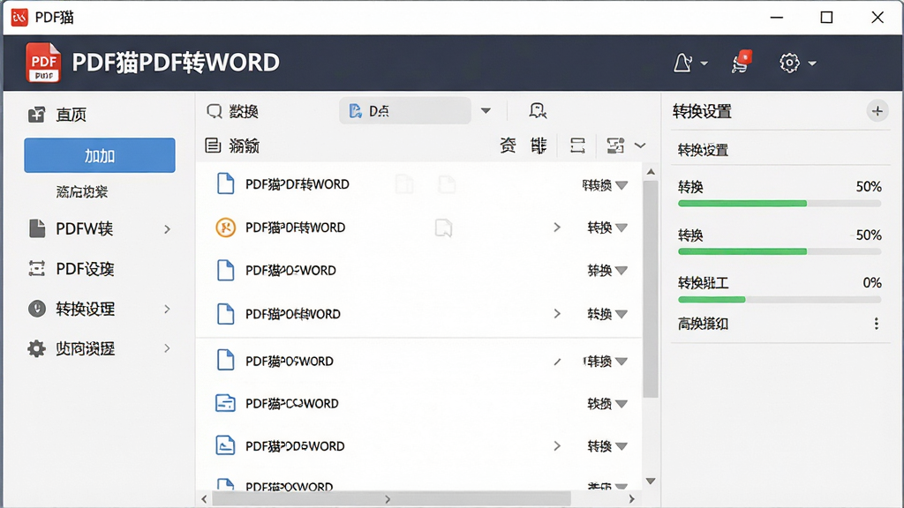The height and width of the screenshot is (508, 904).
Task: Click the vertical scrollbar's up arrow
Action: tap(651, 172)
